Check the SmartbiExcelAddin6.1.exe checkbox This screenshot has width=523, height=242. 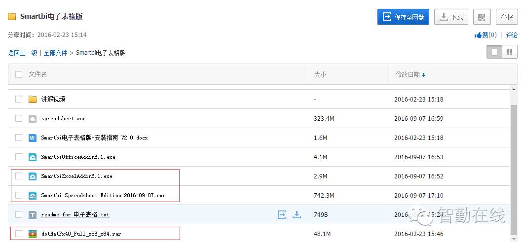(x=19, y=176)
